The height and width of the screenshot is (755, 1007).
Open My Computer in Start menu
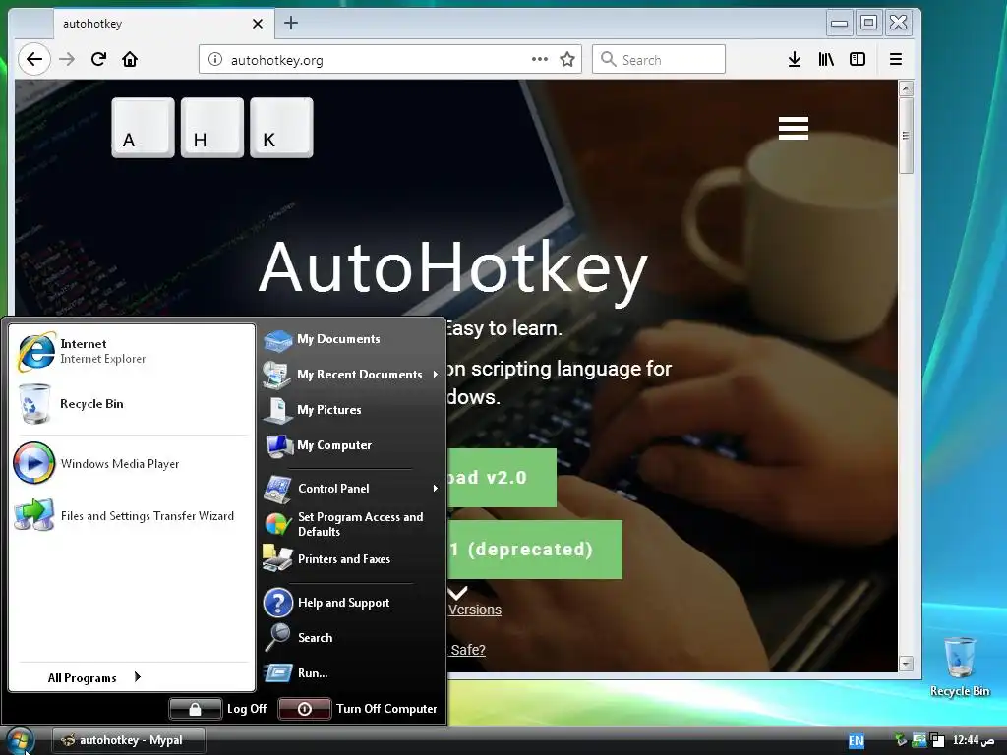(352, 445)
